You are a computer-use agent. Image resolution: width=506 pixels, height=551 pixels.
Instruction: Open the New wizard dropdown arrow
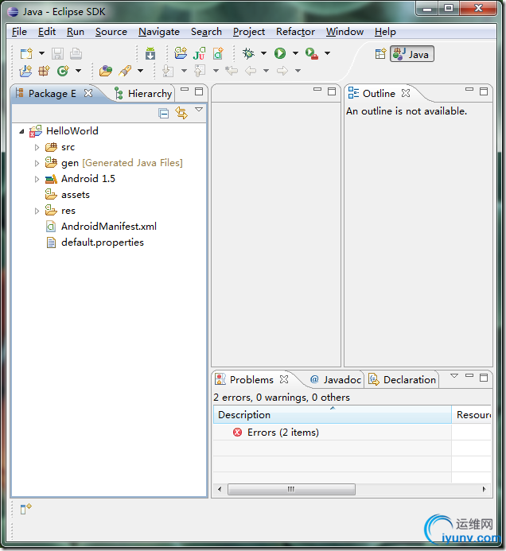pyautogui.click(x=41, y=53)
